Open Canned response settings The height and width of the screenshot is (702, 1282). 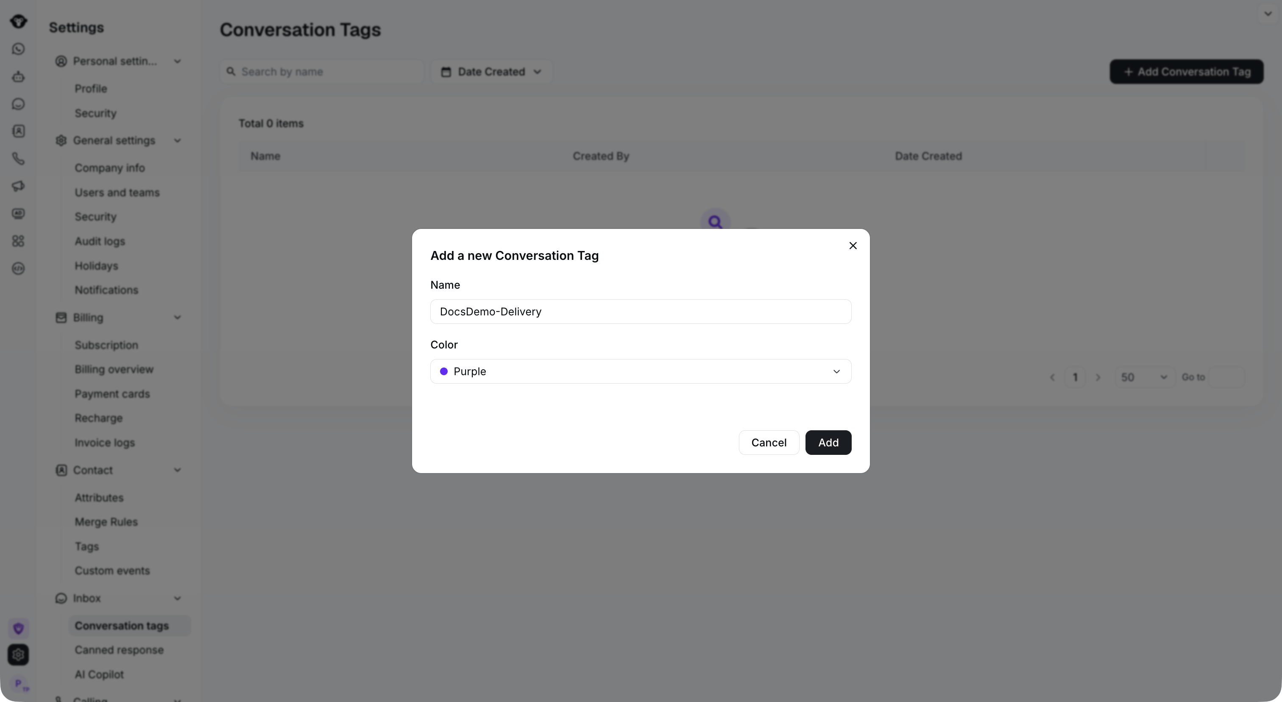point(119,650)
